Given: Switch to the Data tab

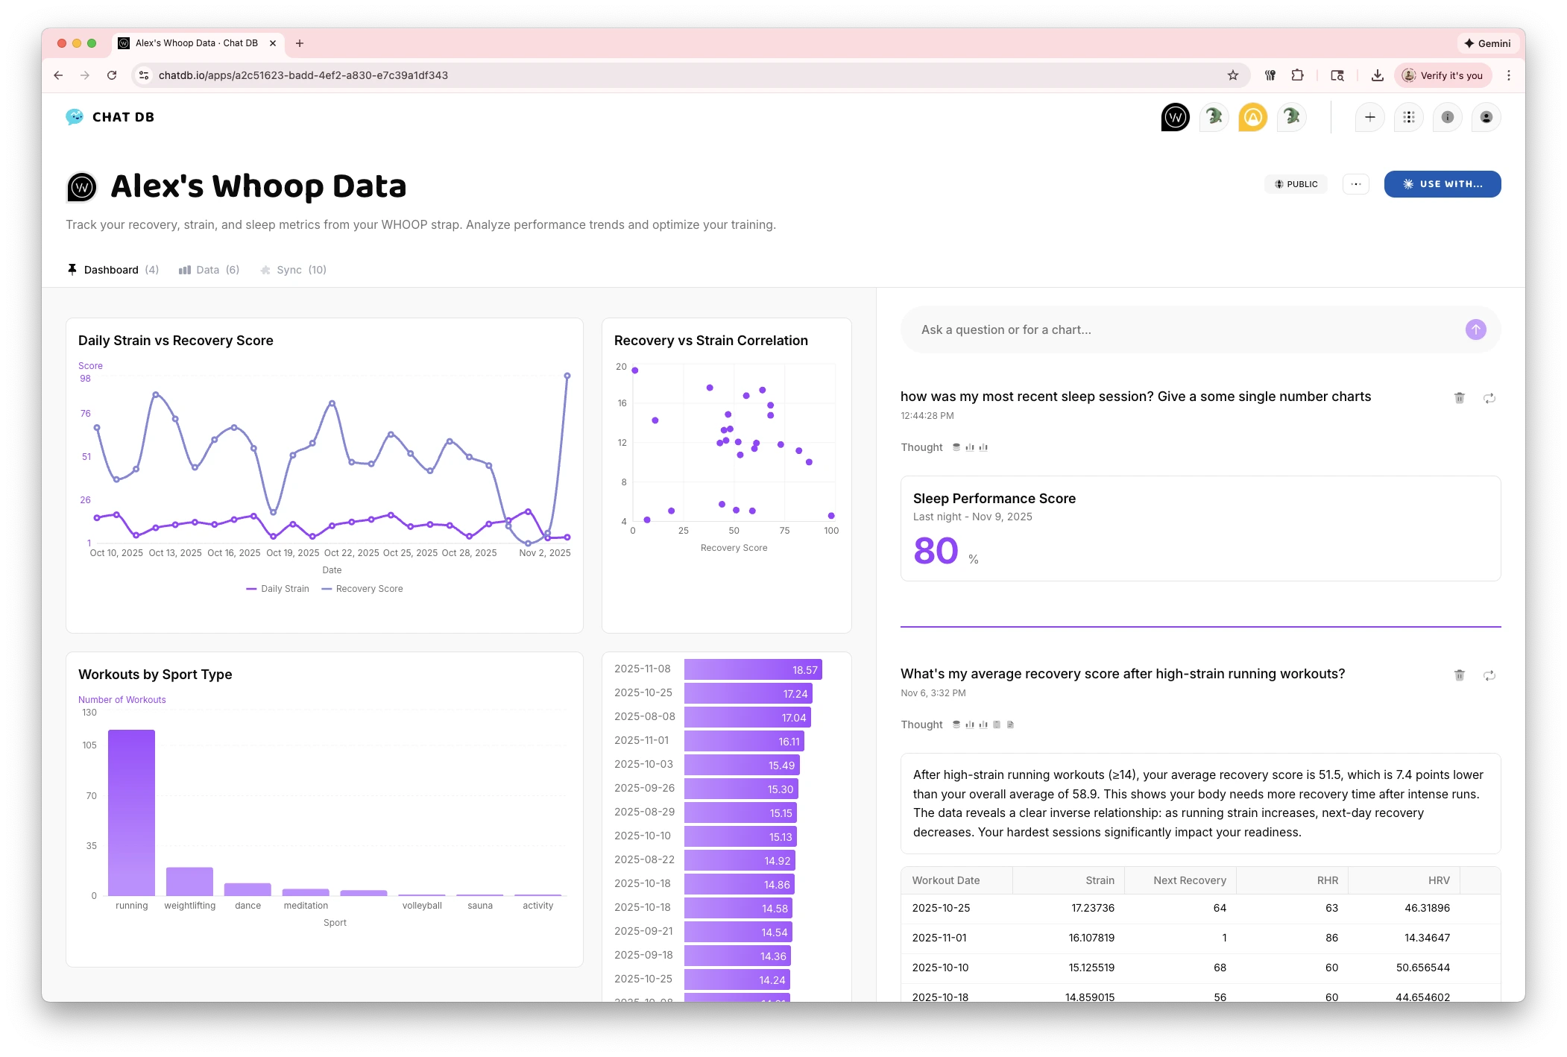Looking at the screenshot, I should (x=209, y=270).
